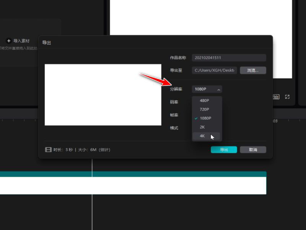Screen dimensions: 306x230
Task: Click the teal checkmark beside 1080P
Action: click(x=196, y=118)
